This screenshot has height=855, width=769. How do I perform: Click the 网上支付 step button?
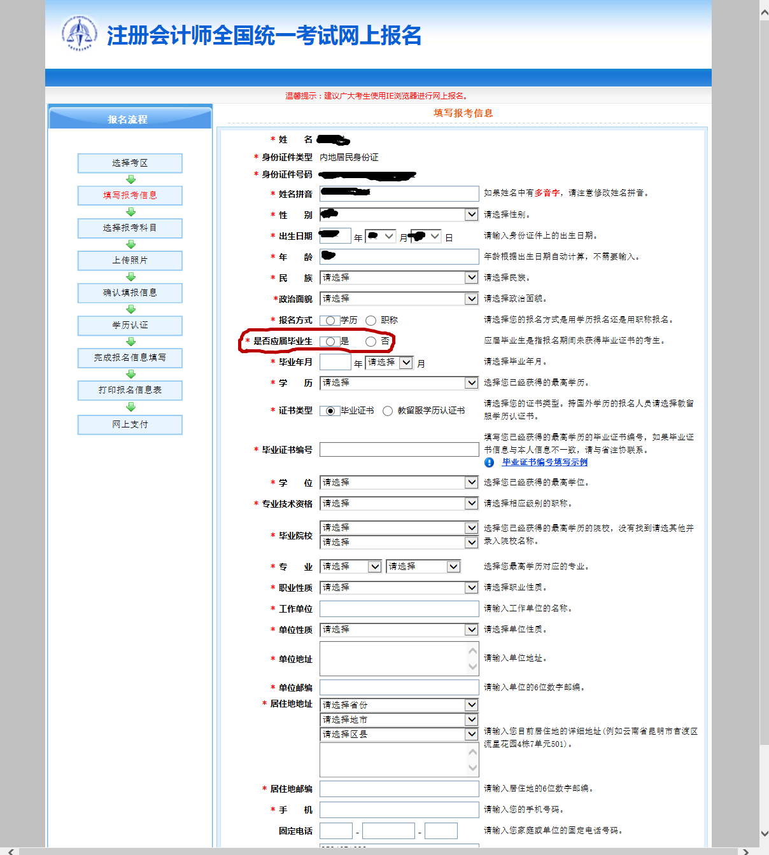130,424
